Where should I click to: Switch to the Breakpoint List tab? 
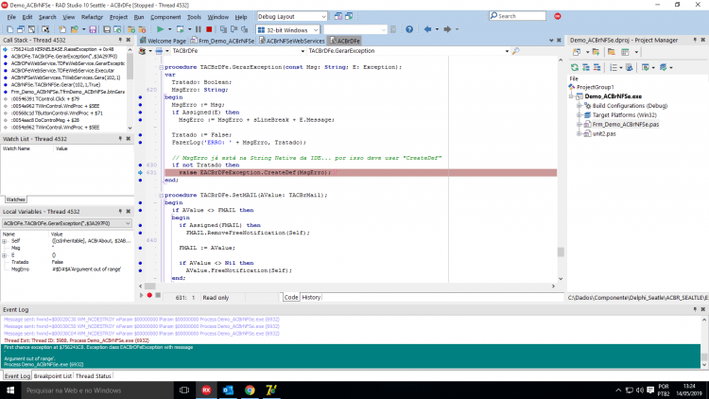point(53,376)
